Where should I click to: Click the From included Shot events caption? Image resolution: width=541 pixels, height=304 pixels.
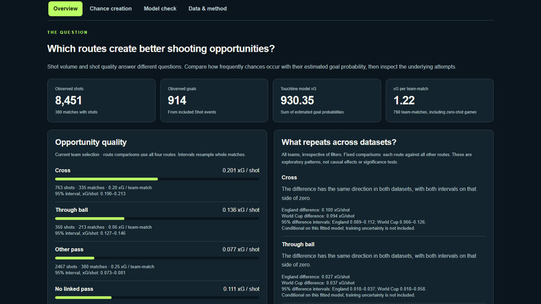(x=192, y=112)
